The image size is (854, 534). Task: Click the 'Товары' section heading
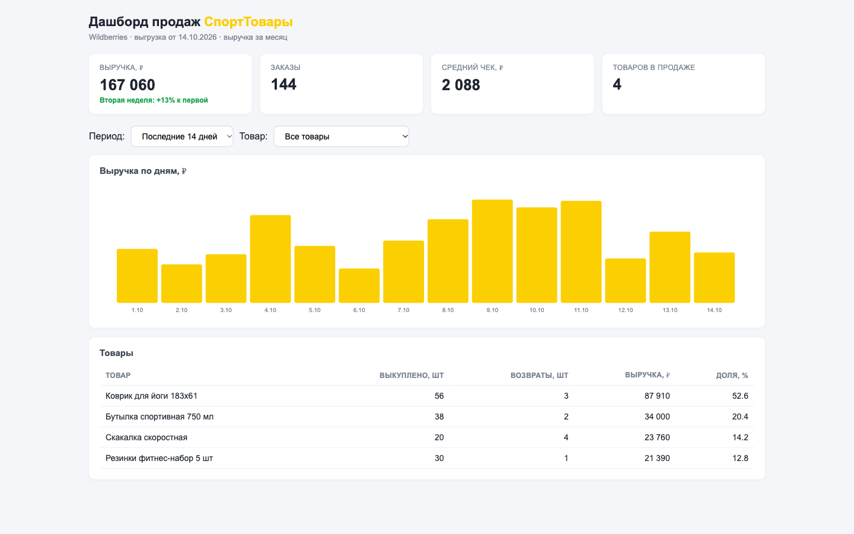pos(116,353)
